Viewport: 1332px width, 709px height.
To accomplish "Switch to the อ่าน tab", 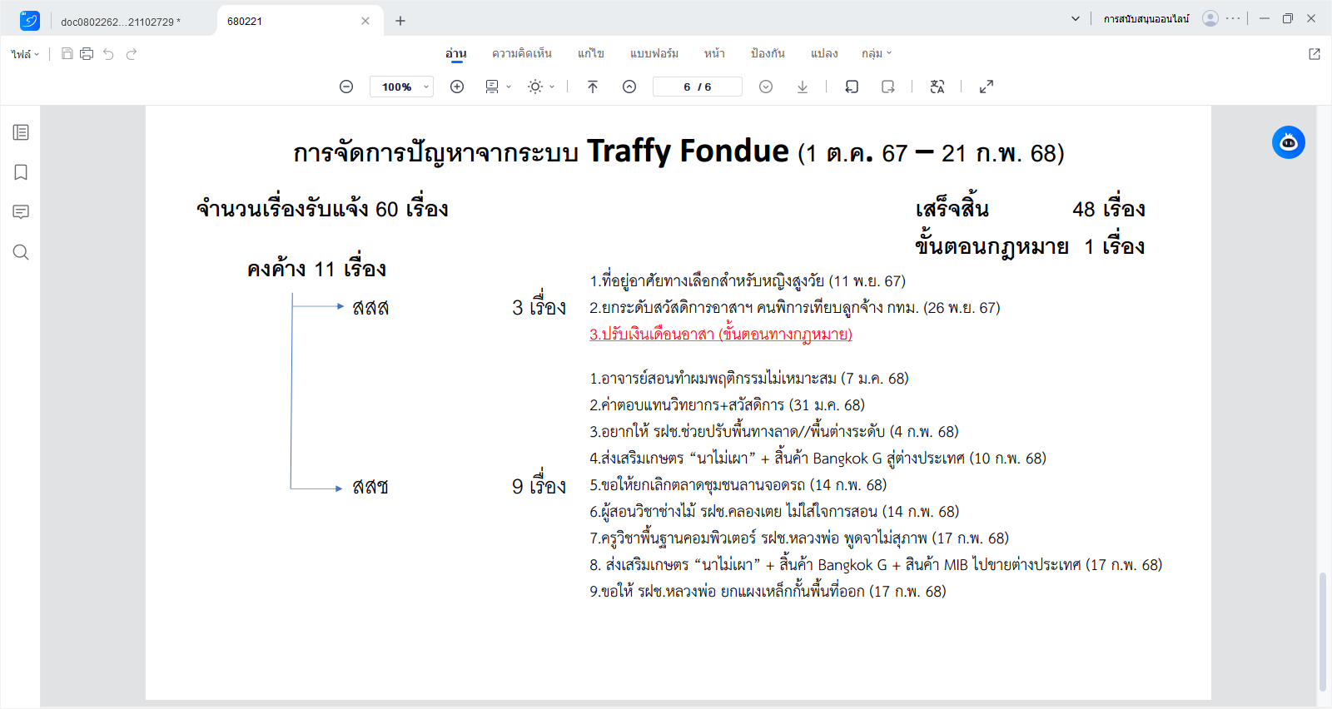I will pyautogui.click(x=455, y=53).
